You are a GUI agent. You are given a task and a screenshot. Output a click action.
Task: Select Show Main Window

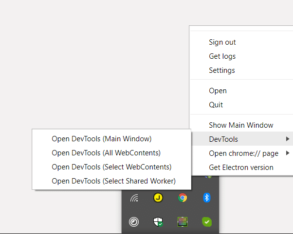241,125
